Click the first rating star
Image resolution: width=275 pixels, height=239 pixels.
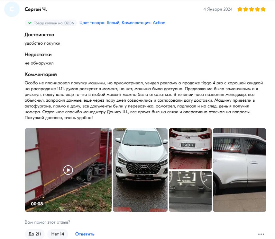(240, 9)
